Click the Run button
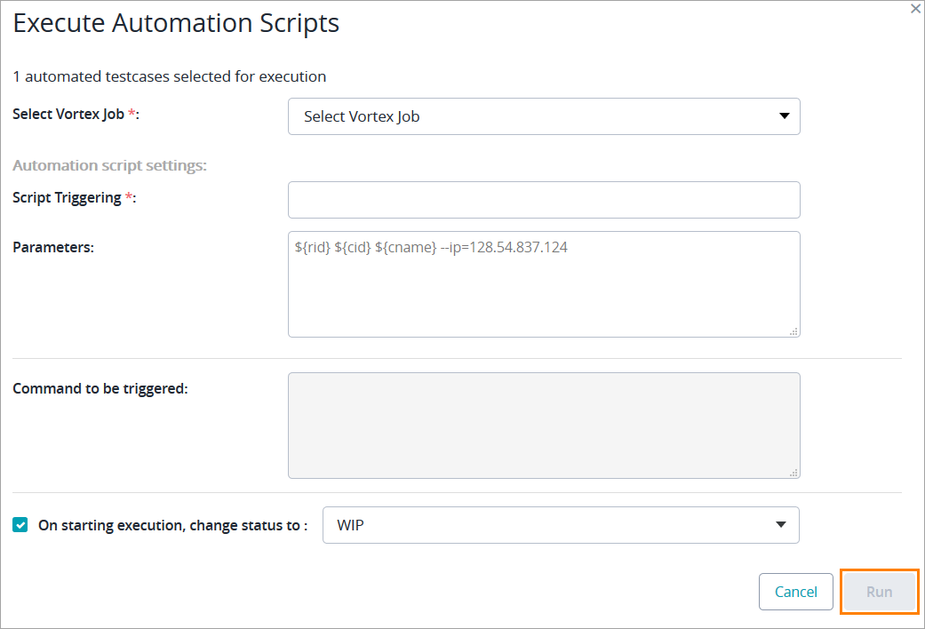 (879, 592)
